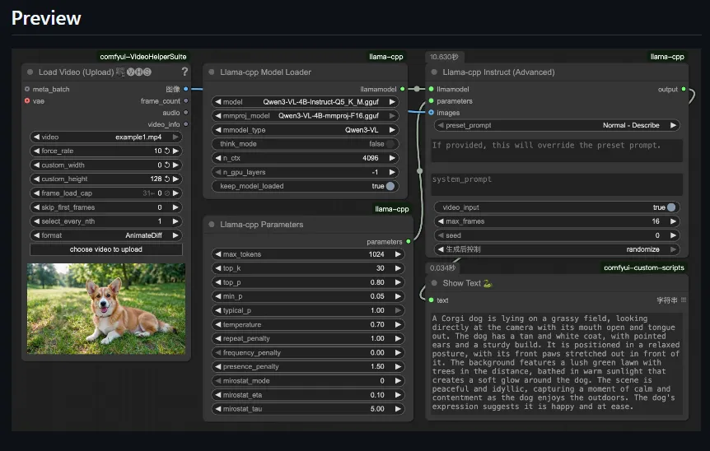Click the comfyui-VideoHelperSuite badge
The width and height of the screenshot is (710, 451).
tap(143, 57)
